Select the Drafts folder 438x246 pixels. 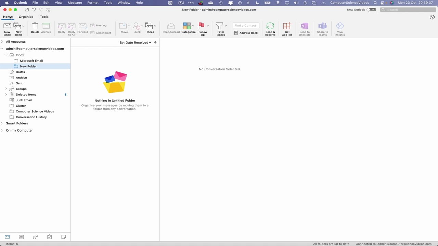click(x=20, y=72)
